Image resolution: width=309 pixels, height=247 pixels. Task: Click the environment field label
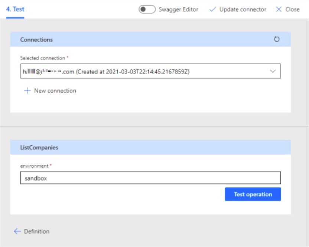[x=34, y=166]
